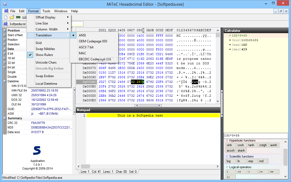Collapse the Data group
The height and width of the screenshot is (182, 291).
point(5,49)
